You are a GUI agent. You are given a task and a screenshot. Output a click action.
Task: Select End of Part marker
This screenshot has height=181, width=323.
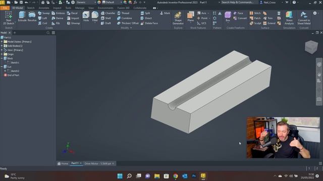(12, 75)
